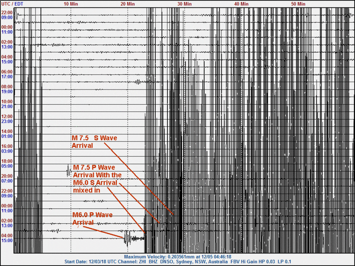Select the 19:00 EDT row label
355x266 pixels.
pos(7,91)
